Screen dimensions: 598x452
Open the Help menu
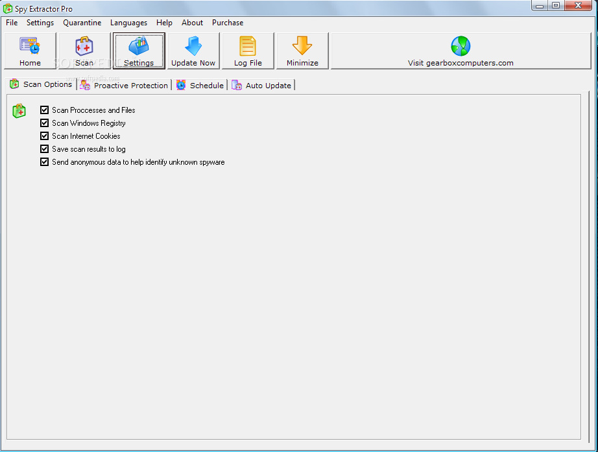(164, 23)
